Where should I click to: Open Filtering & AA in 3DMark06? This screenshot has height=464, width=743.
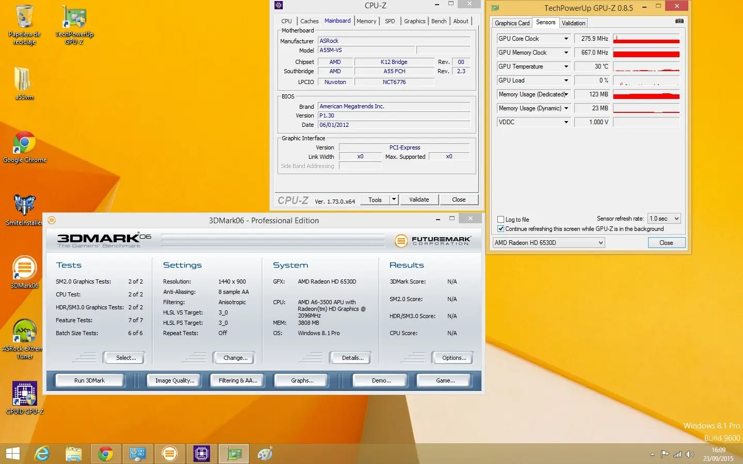click(238, 380)
